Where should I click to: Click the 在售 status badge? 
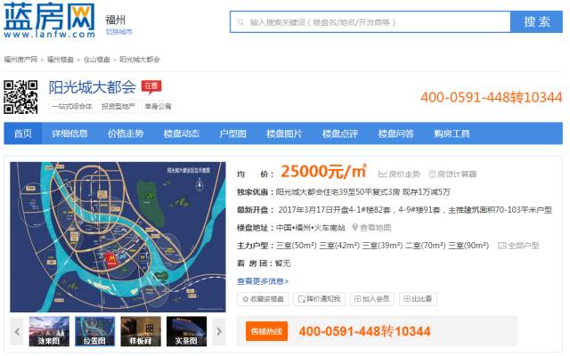point(151,86)
